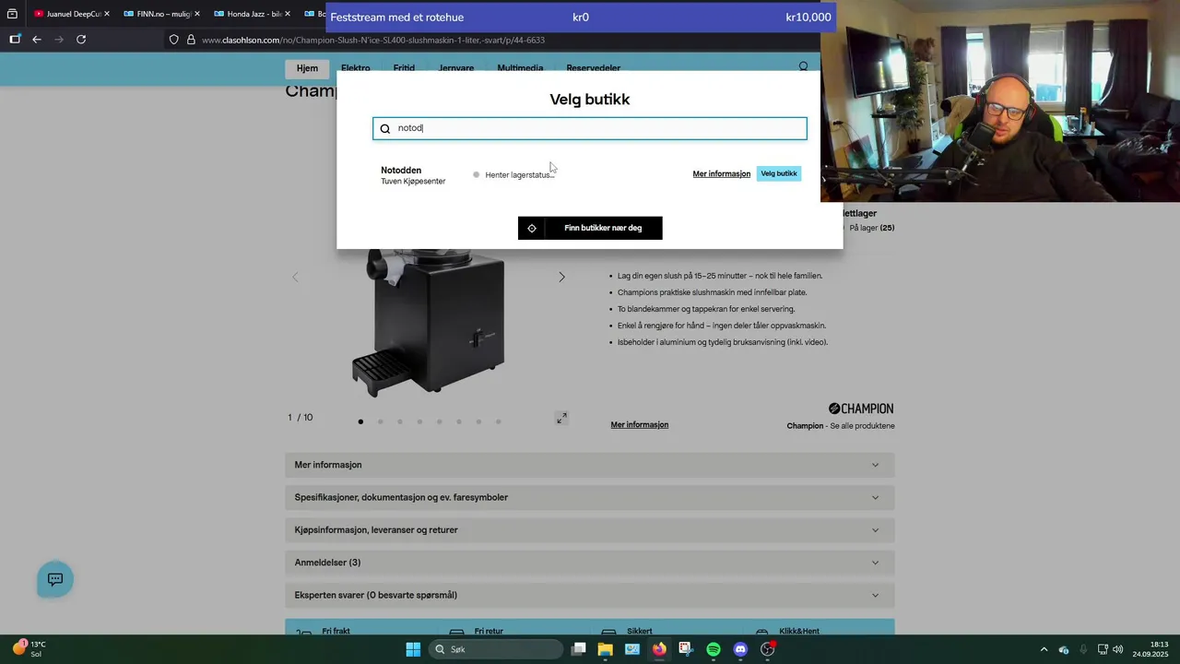Click the Champion brand logo
The height and width of the screenshot is (664, 1180).
[x=861, y=409]
